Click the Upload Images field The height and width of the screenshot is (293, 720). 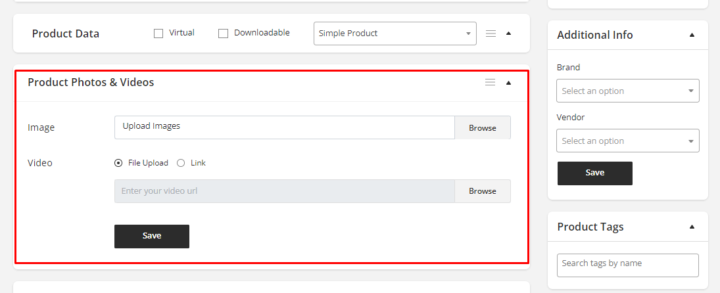coord(284,127)
